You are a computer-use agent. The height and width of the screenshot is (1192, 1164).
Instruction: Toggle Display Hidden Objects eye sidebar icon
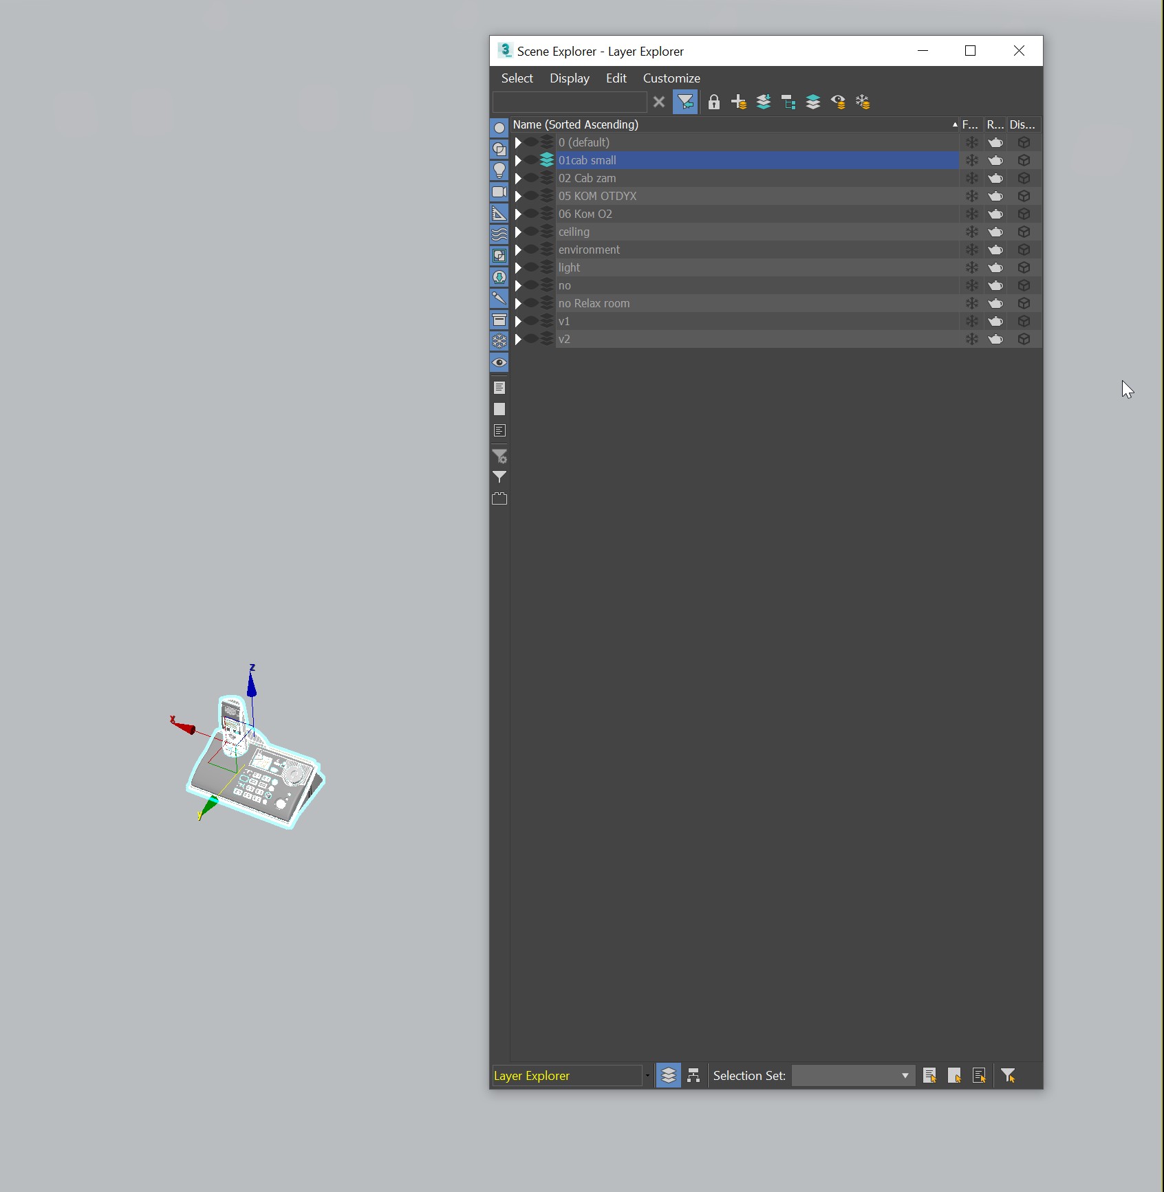499,362
